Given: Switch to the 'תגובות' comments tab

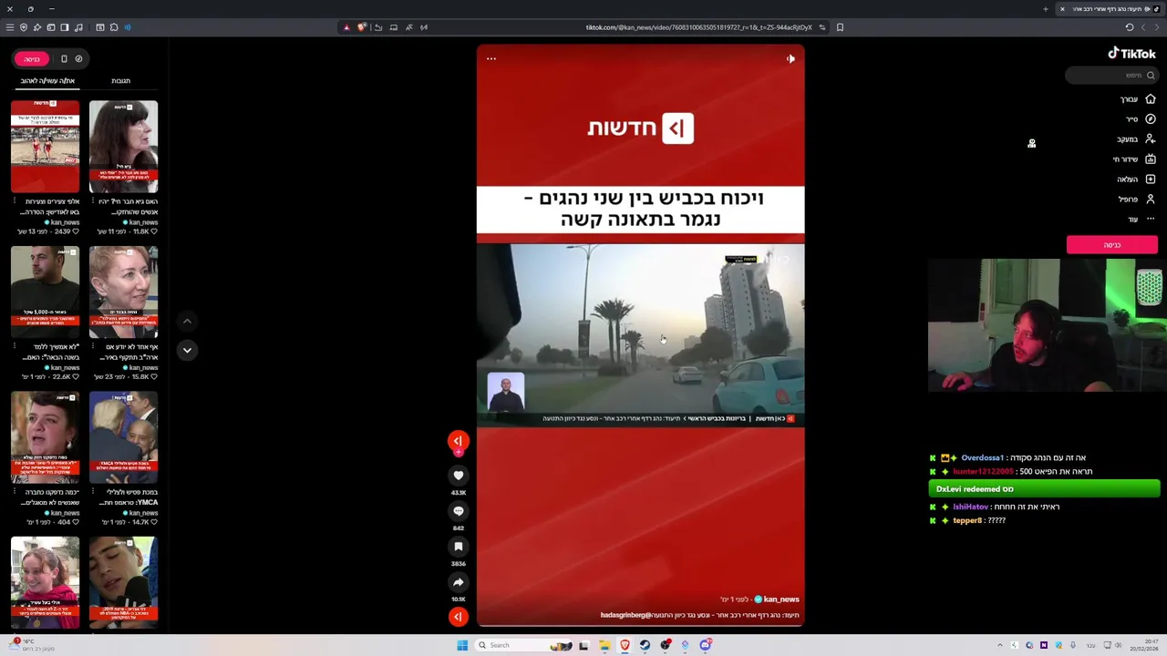Looking at the screenshot, I should pyautogui.click(x=120, y=81).
